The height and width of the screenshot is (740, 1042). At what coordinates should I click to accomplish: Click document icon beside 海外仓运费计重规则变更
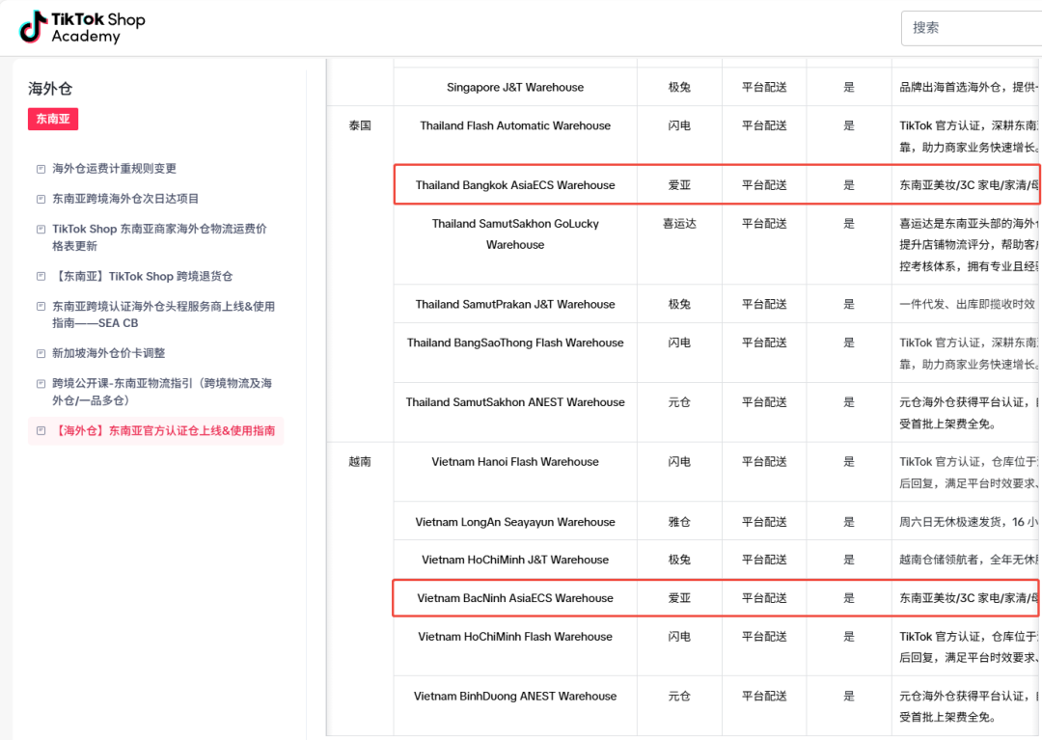point(41,169)
